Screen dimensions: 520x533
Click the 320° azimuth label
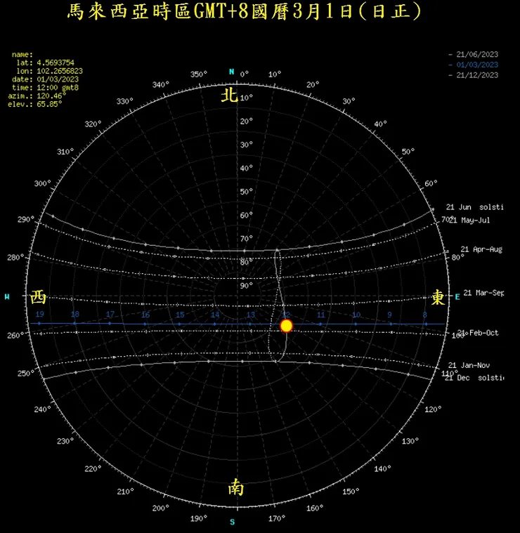[93, 124]
